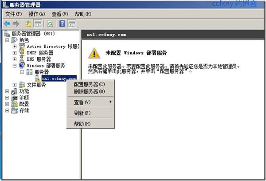The image size is (266, 181).
Task: Click the Server Manager title bar icon
Action: click(x=6, y=4)
